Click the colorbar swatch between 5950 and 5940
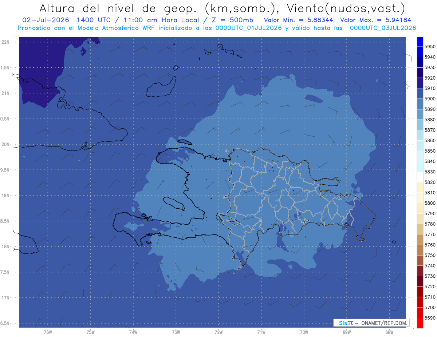437x337 pixels. (420, 52)
